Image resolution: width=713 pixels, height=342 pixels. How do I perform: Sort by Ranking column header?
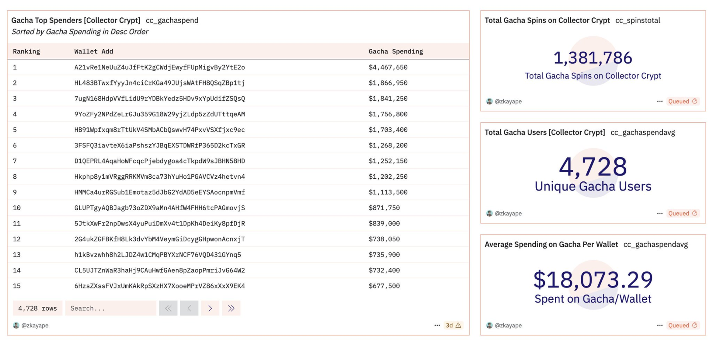(x=26, y=51)
